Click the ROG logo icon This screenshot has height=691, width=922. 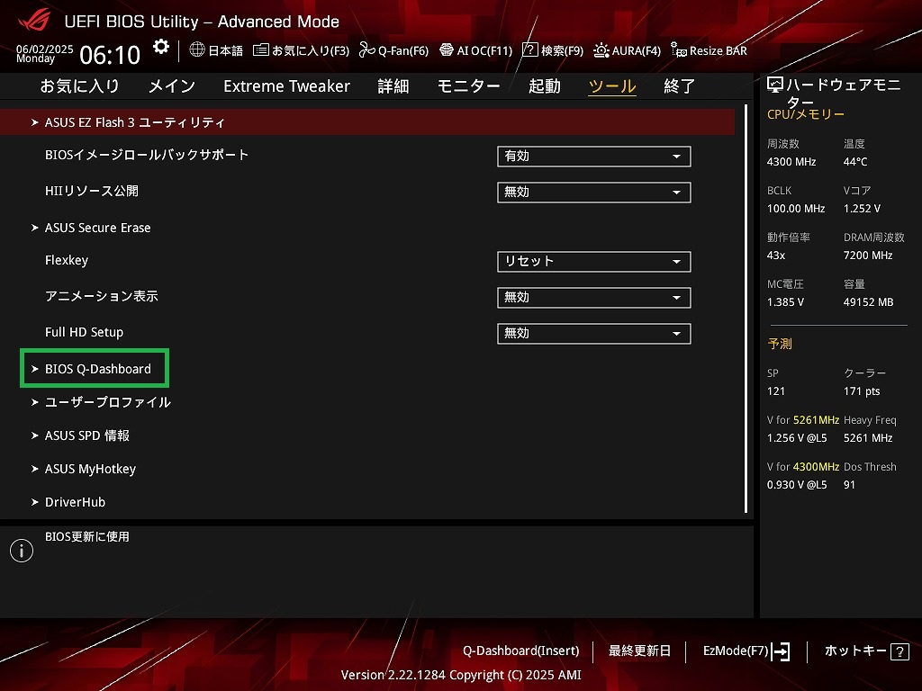(x=33, y=21)
